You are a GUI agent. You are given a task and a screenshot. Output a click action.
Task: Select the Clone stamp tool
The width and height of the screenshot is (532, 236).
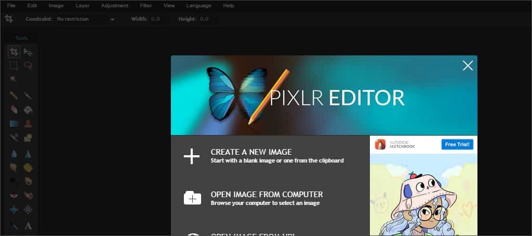28,124
